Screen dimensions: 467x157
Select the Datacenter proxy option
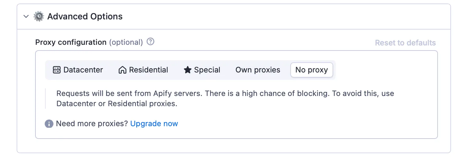(78, 70)
